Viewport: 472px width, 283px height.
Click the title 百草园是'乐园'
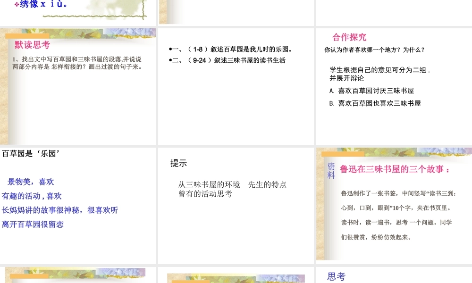pyautogui.click(x=31, y=154)
